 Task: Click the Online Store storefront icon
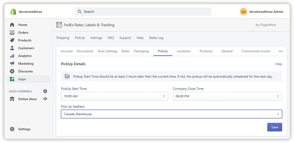click(12, 99)
